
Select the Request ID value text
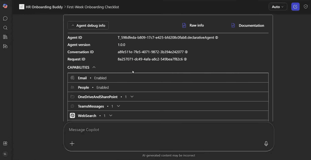point(150,59)
